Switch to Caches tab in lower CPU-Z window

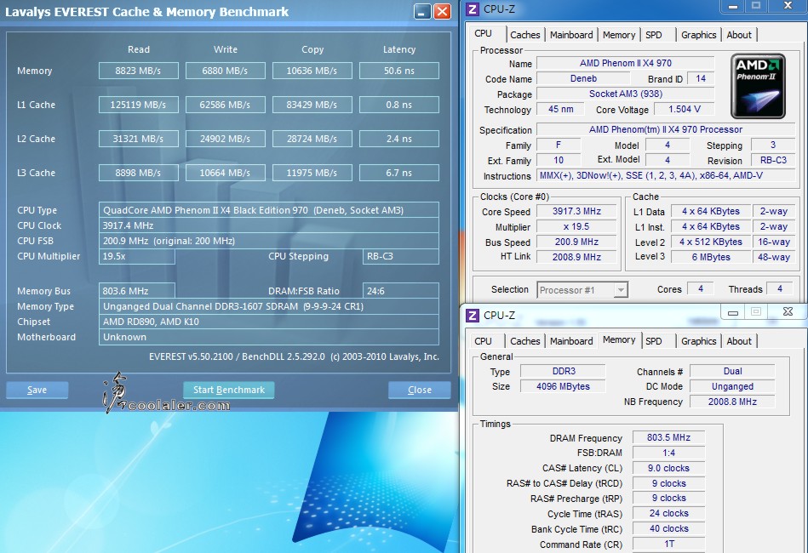[x=524, y=341]
